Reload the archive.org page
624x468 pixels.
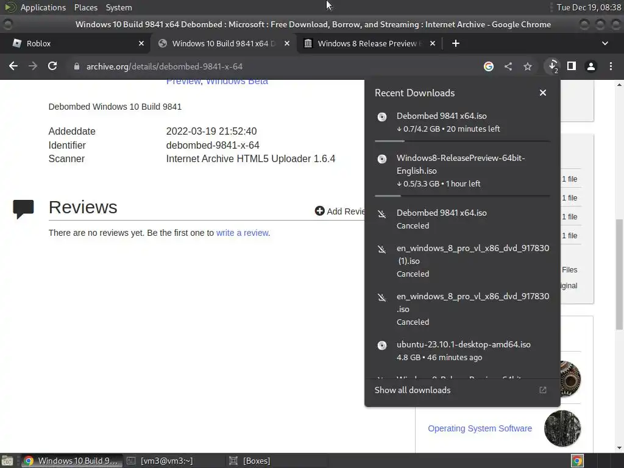(52, 66)
